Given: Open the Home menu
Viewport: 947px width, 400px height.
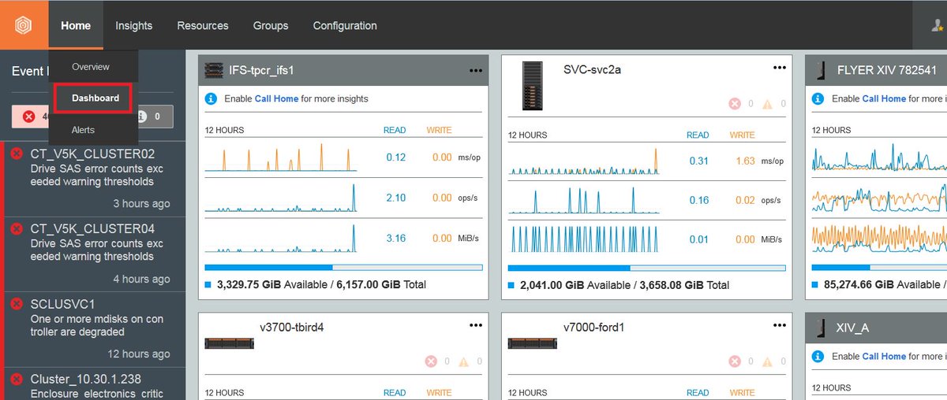Looking at the screenshot, I should point(76,25).
